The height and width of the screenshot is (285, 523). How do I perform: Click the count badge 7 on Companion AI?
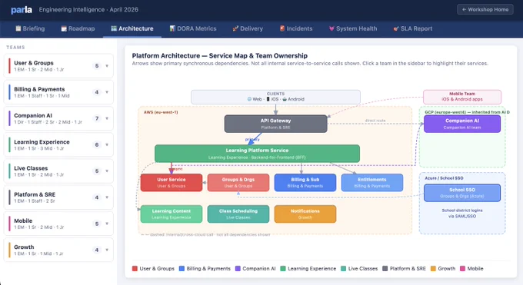tap(97, 118)
